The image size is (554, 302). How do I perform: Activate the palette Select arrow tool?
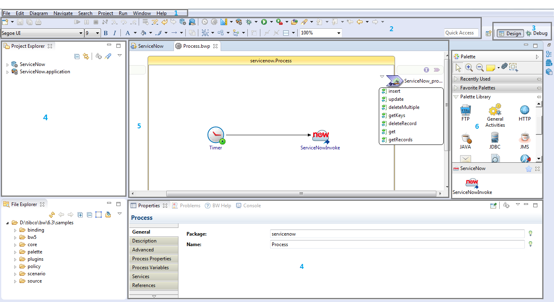pyautogui.click(x=458, y=67)
